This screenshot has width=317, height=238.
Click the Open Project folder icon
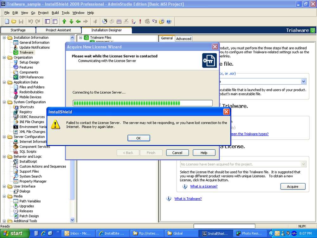pos(14,22)
